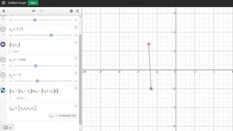233x131 pixels.
Task: Click the 4 element list result
Action: coord(63,116)
